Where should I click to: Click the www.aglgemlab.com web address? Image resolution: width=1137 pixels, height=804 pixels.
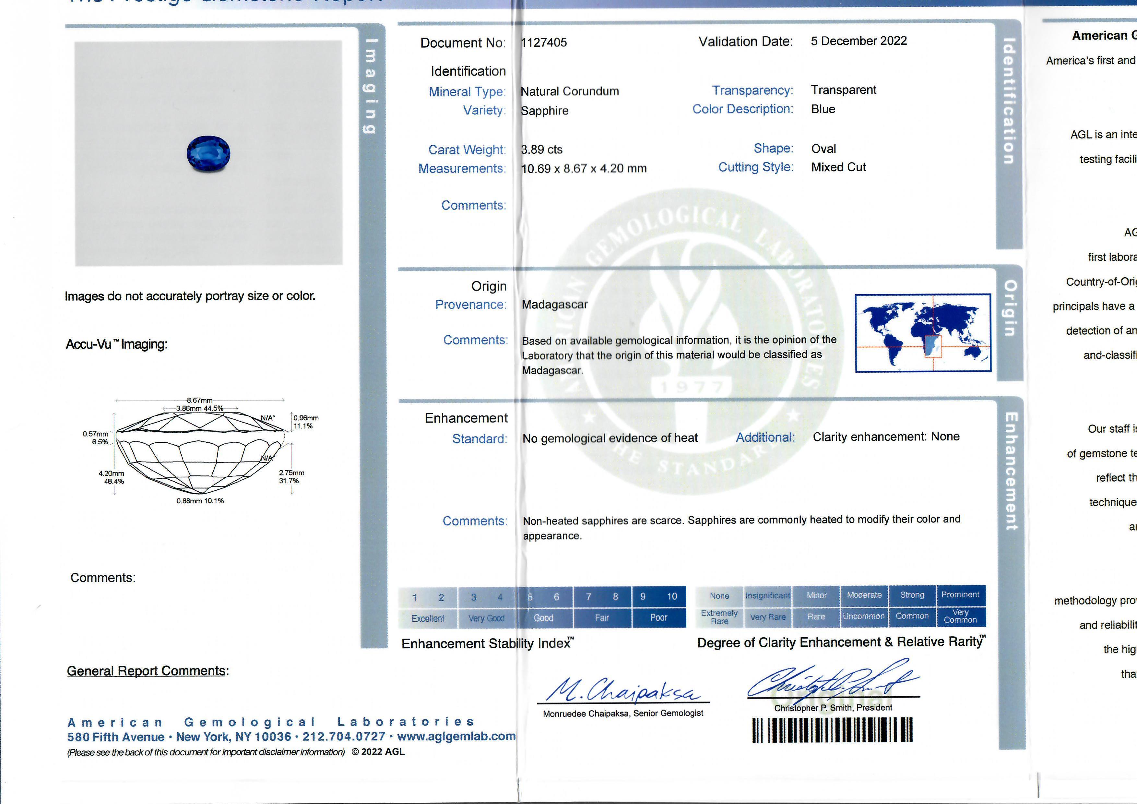click(456, 737)
